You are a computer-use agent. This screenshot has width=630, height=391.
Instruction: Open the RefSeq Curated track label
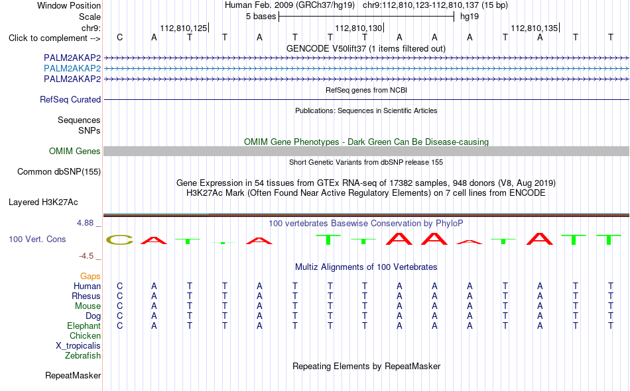[x=70, y=99]
